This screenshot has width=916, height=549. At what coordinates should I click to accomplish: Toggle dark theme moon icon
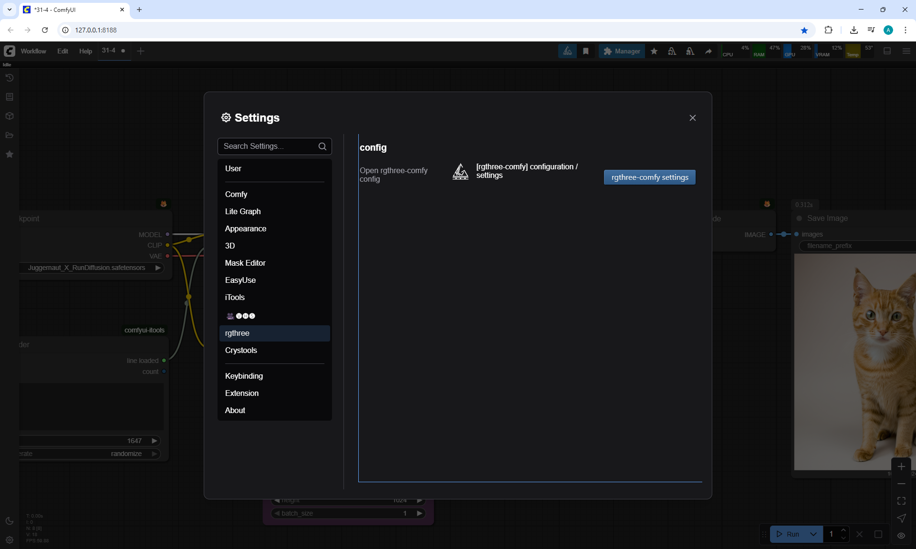(10, 521)
